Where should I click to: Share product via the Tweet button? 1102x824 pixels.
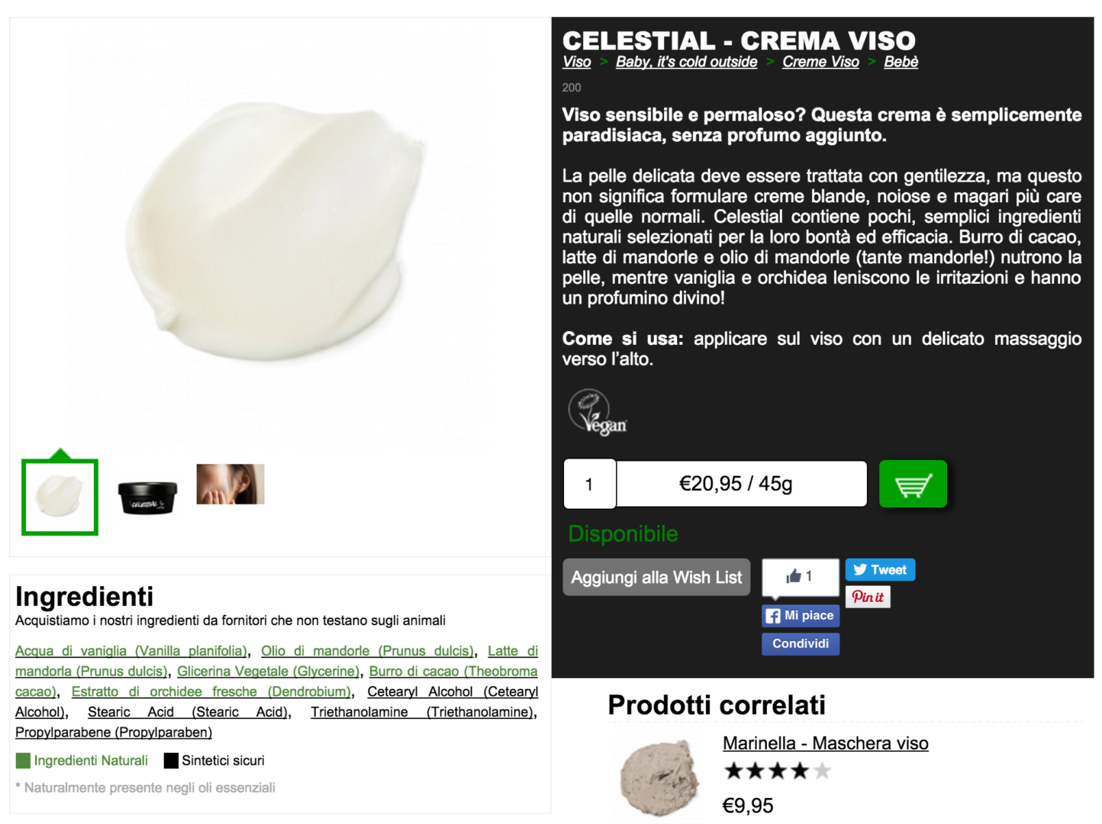(880, 570)
